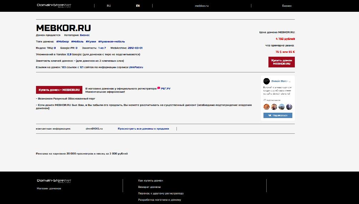Click the Domain Store VK group avatar
359x204 pixels.
(x=266, y=81)
